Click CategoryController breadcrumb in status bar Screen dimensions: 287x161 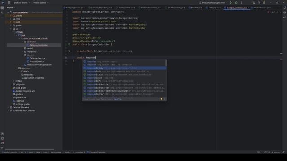[96, 152]
